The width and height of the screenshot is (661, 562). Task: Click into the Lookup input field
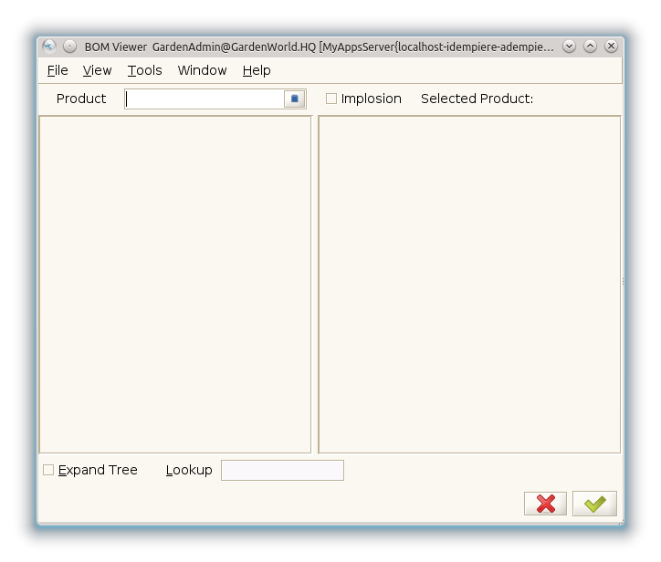coord(282,470)
